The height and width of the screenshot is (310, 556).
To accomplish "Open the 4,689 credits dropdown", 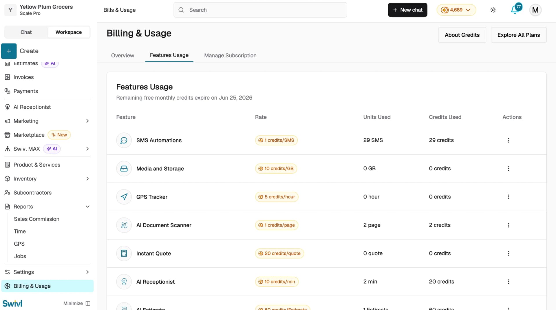I will tap(456, 10).
